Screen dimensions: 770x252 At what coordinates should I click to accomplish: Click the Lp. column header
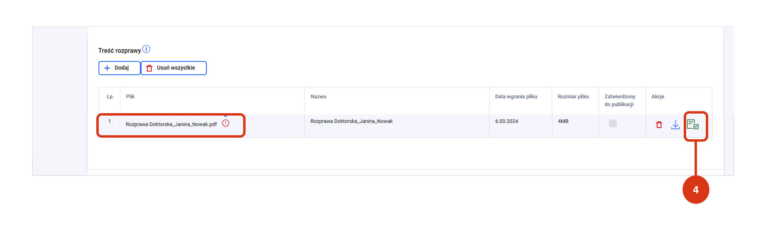(x=110, y=97)
